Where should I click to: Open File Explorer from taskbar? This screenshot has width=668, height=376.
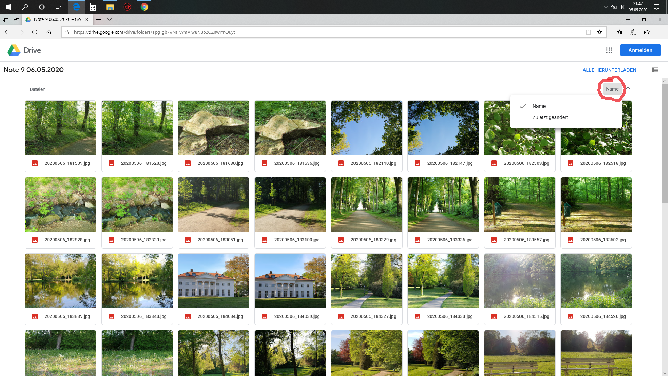tap(110, 7)
